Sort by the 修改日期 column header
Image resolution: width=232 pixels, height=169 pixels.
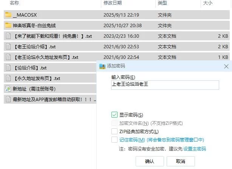coord(113,3)
